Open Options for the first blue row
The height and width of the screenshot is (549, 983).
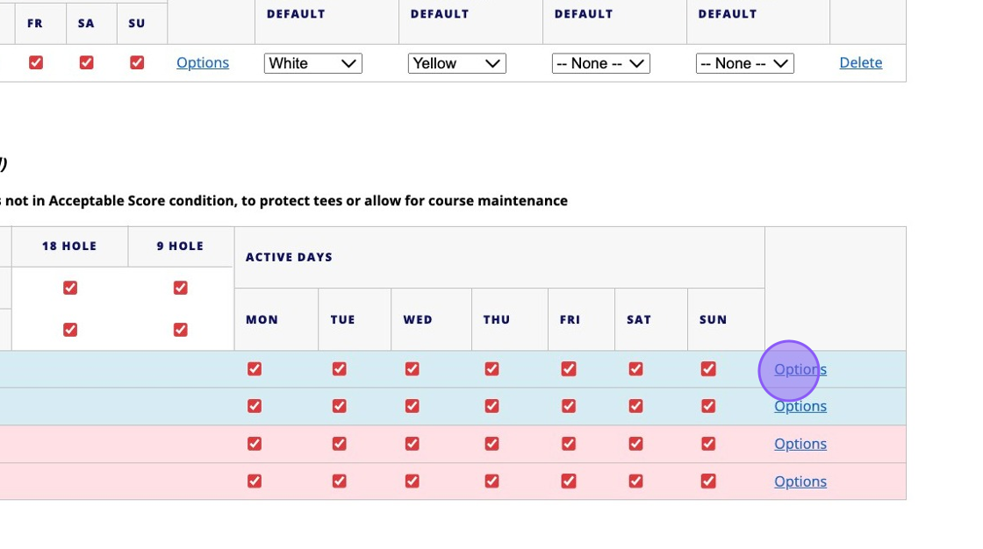800,369
